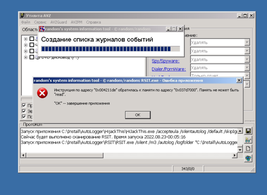Follow the Dialer/PornWare link
The width and height of the screenshot is (267, 195).
tap(169, 69)
